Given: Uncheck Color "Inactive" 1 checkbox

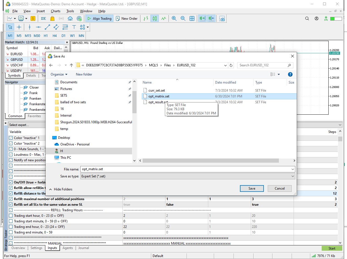Looking at the screenshot, I should pyautogui.click(x=11, y=138).
